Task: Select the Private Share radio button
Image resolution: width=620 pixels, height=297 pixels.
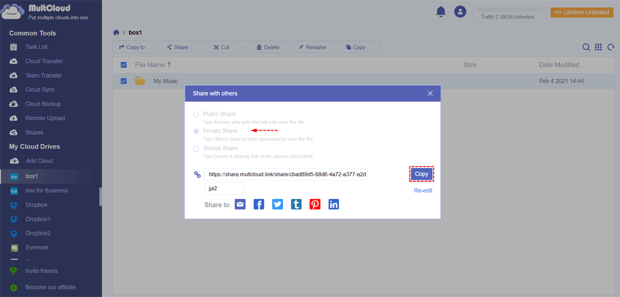Action: coord(196,131)
